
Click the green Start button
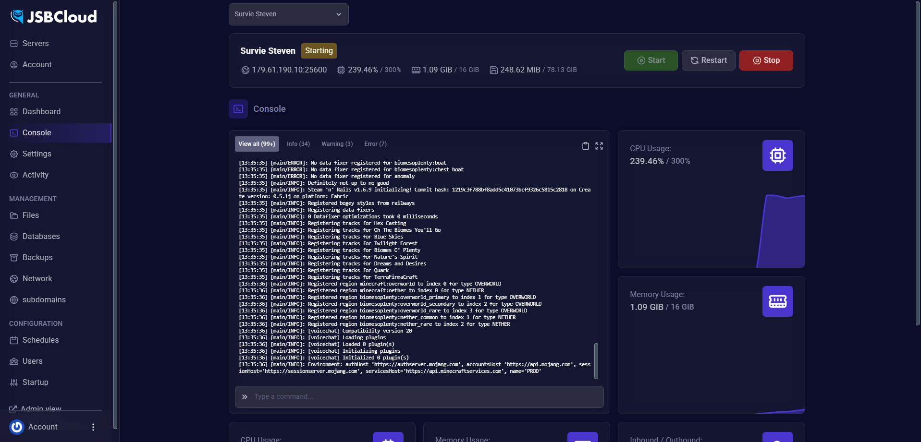pyautogui.click(x=651, y=60)
